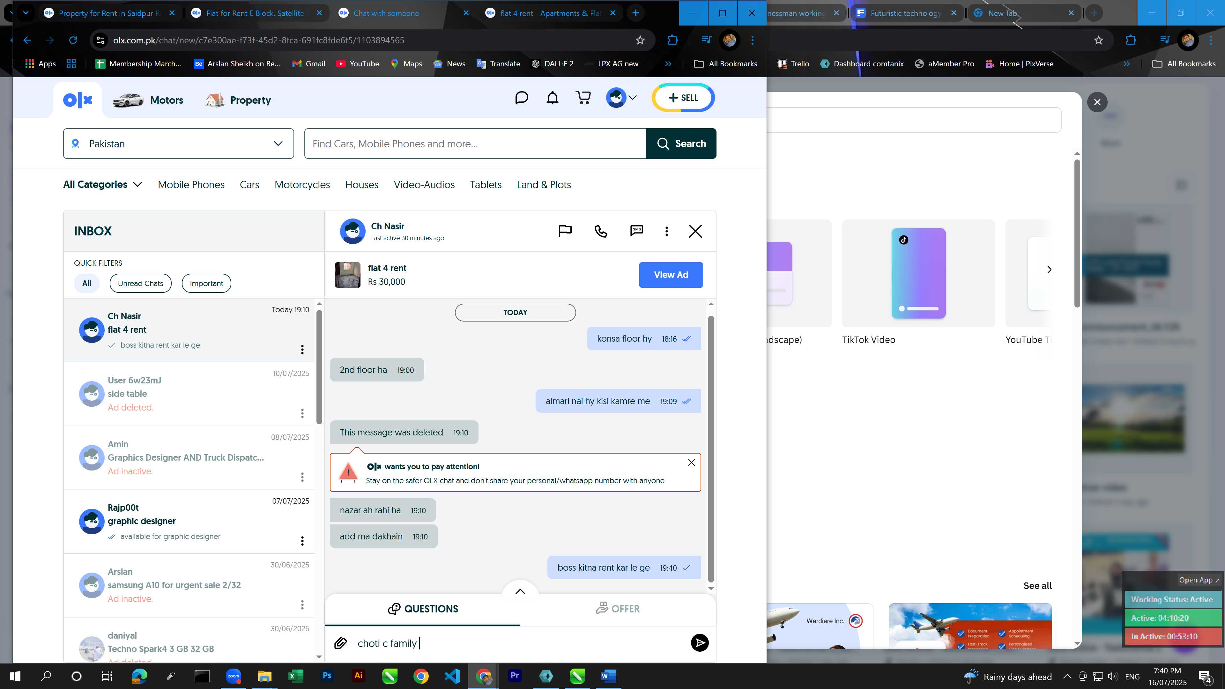Open the profile avatar dropdown
The width and height of the screenshot is (1225, 689).
pyautogui.click(x=621, y=98)
